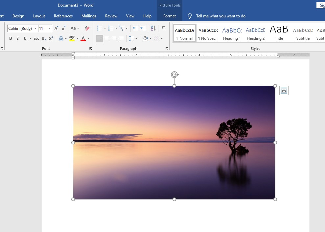
Task: Enable strikethrough formatting
Action: [36, 38]
